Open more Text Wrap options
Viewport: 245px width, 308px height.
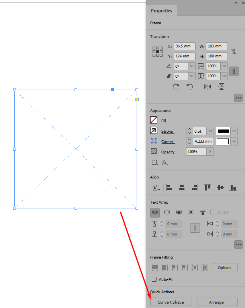pos(238,245)
